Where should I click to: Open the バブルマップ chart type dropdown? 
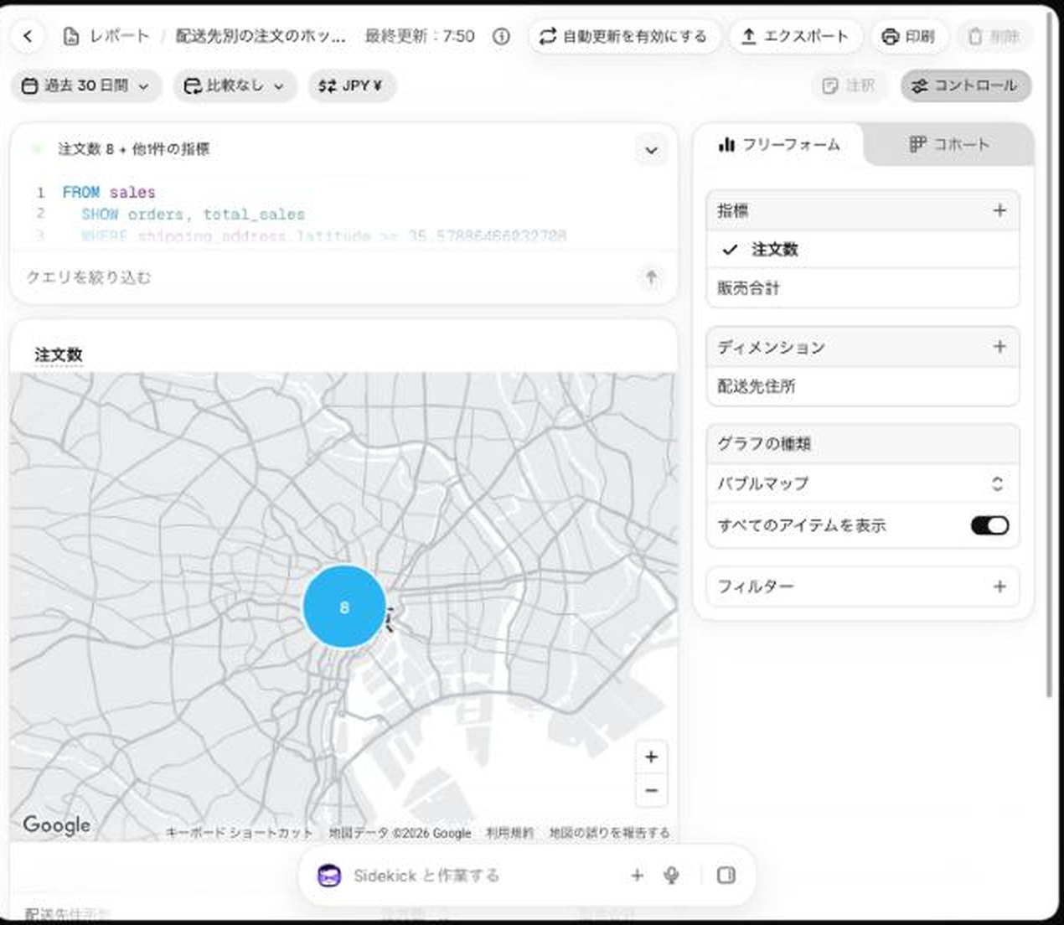pyautogui.click(x=863, y=483)
